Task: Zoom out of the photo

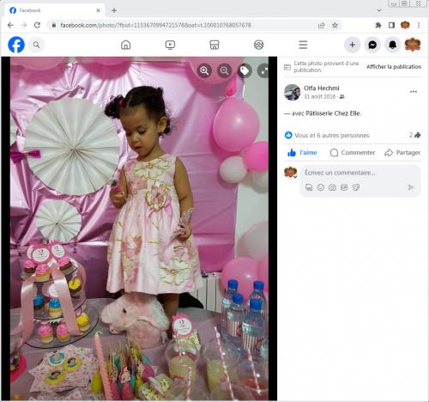Action: click(x=225, y=70)
